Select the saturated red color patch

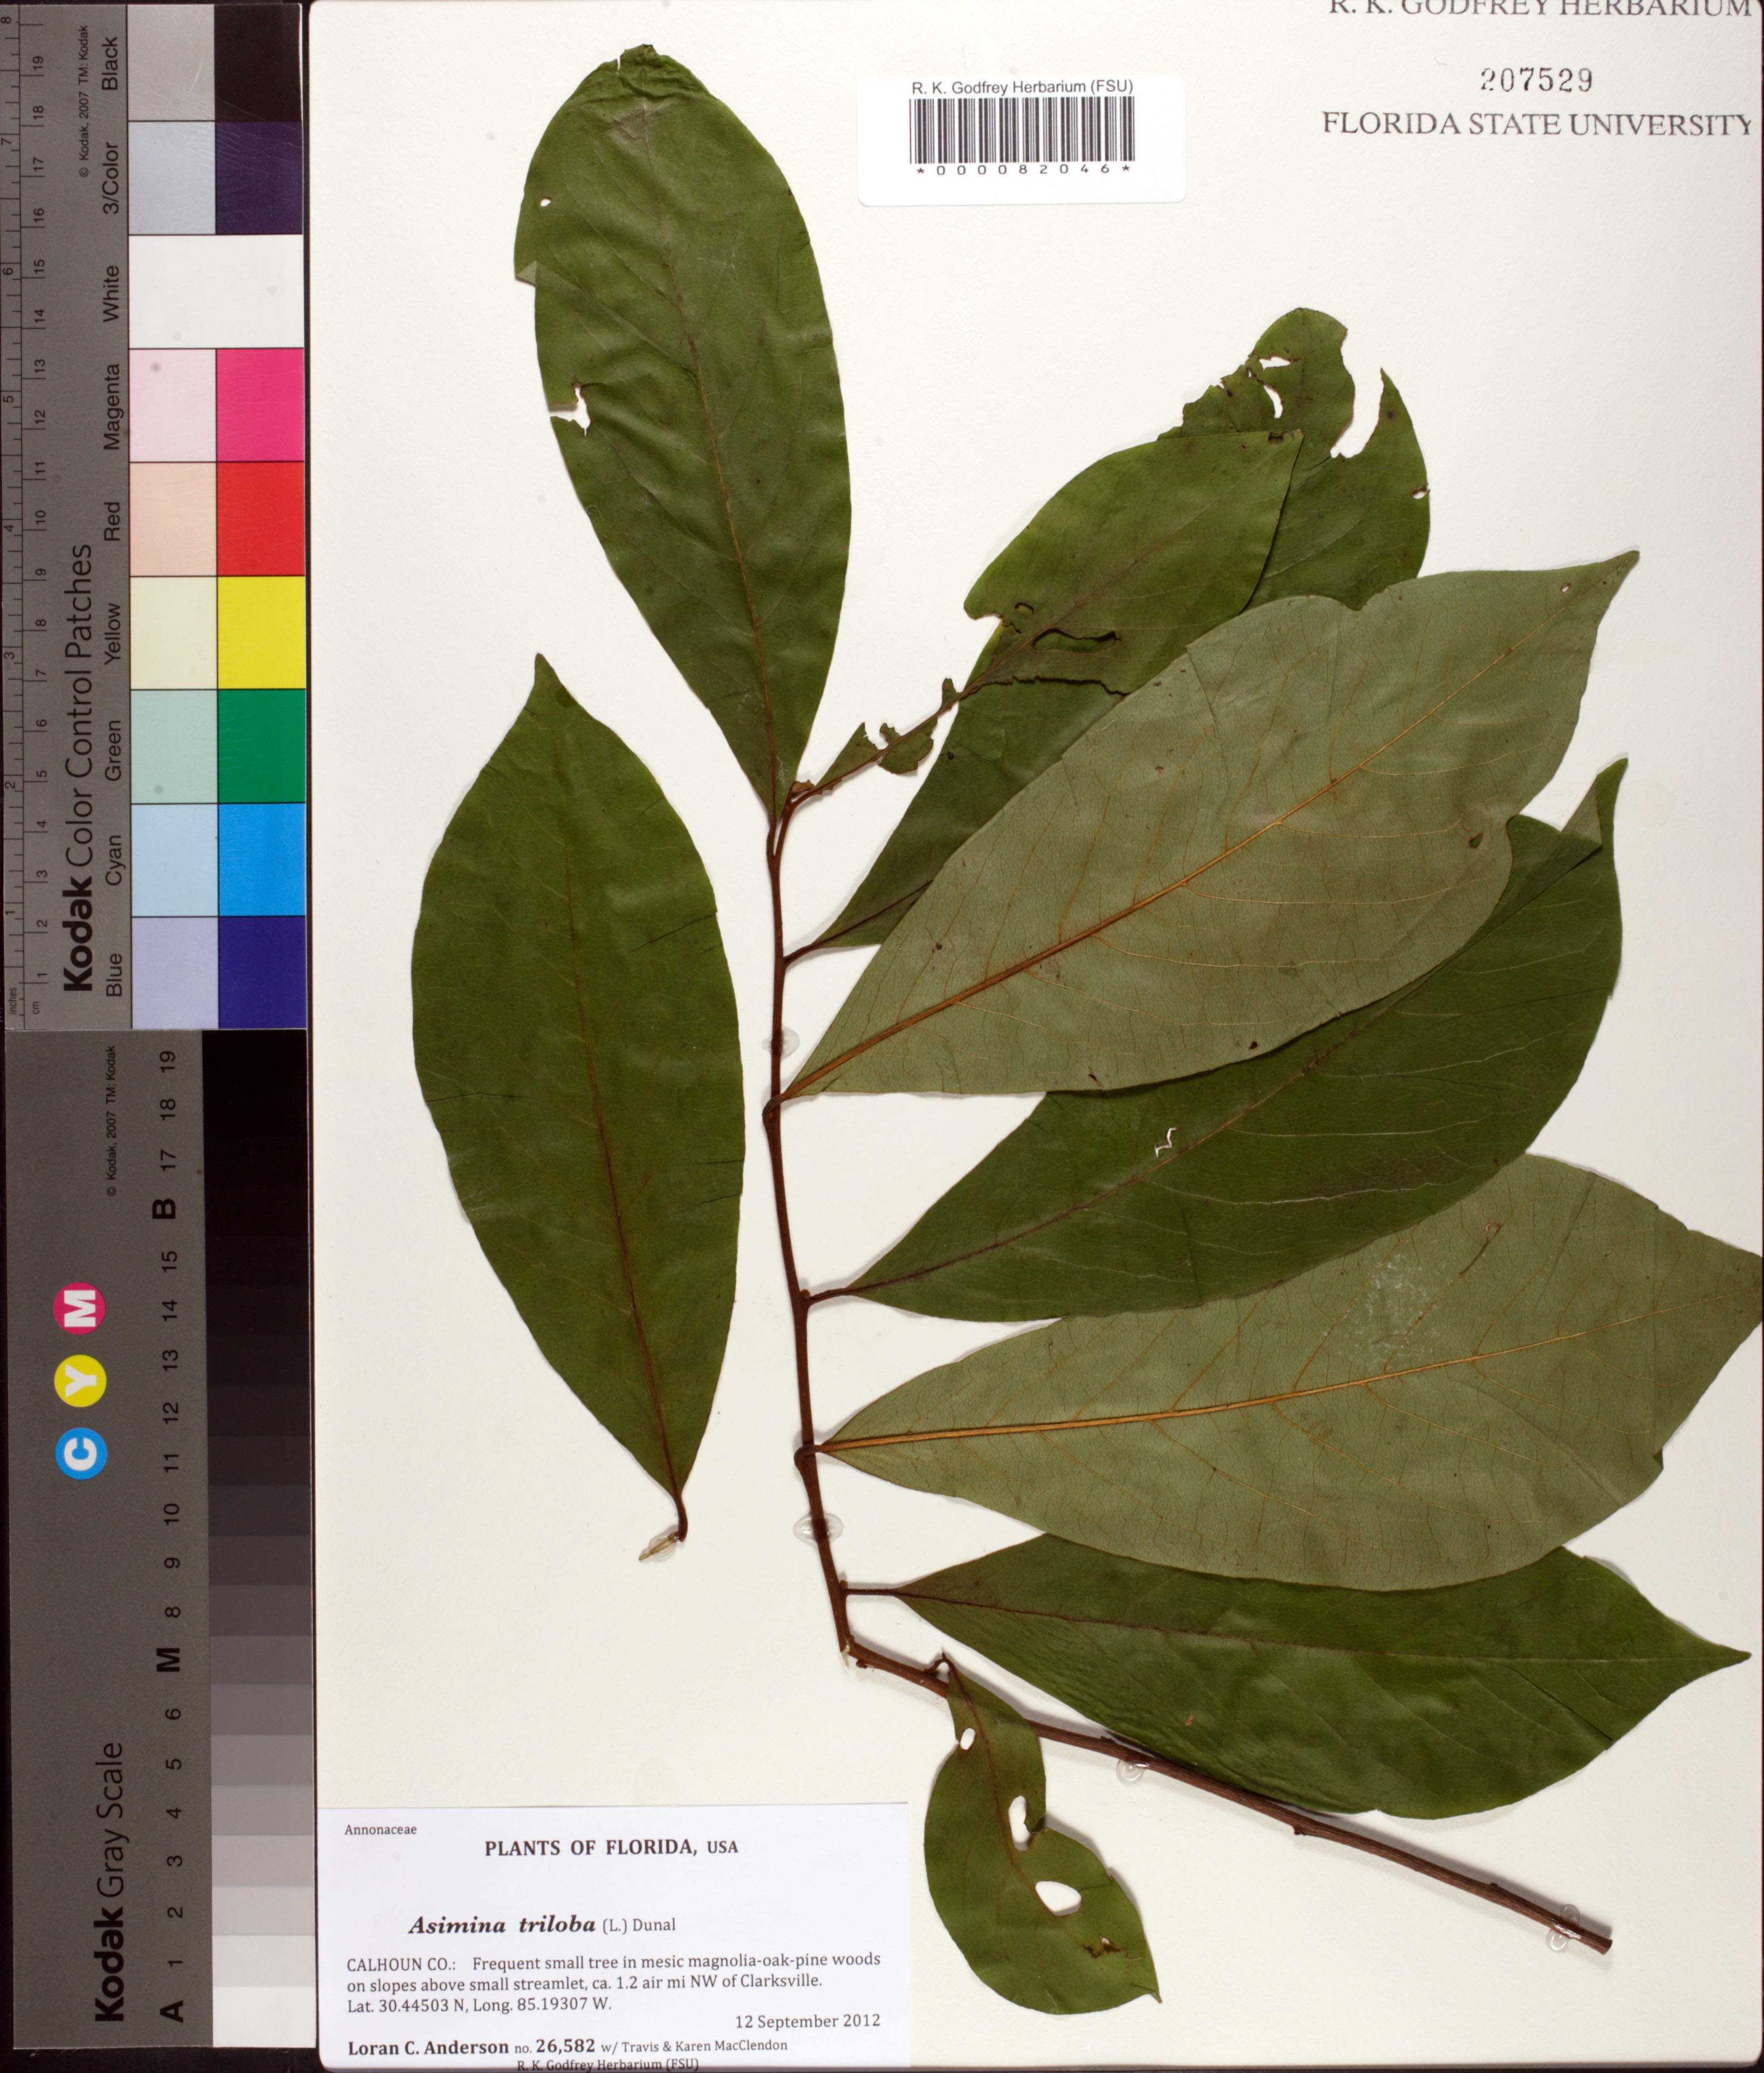pos(260,518)
